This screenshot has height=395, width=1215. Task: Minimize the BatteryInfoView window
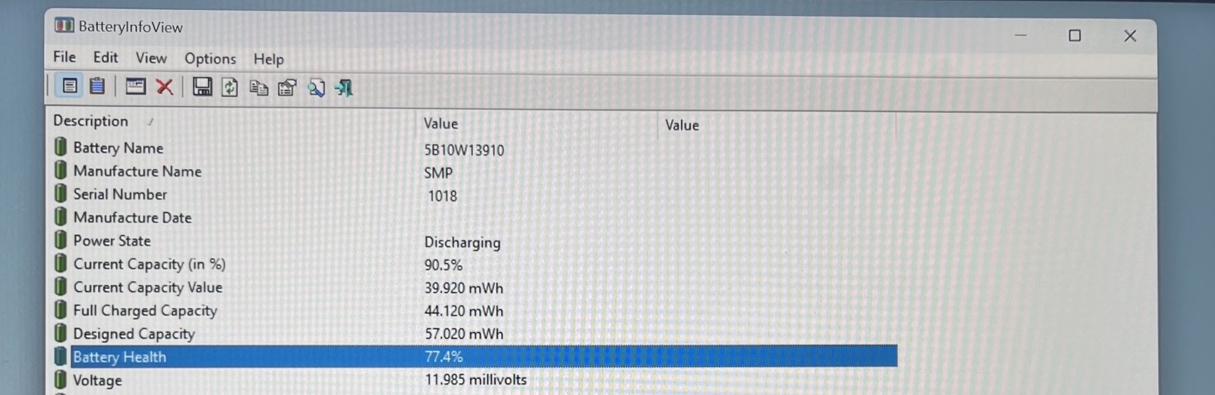click(1021, 35)
